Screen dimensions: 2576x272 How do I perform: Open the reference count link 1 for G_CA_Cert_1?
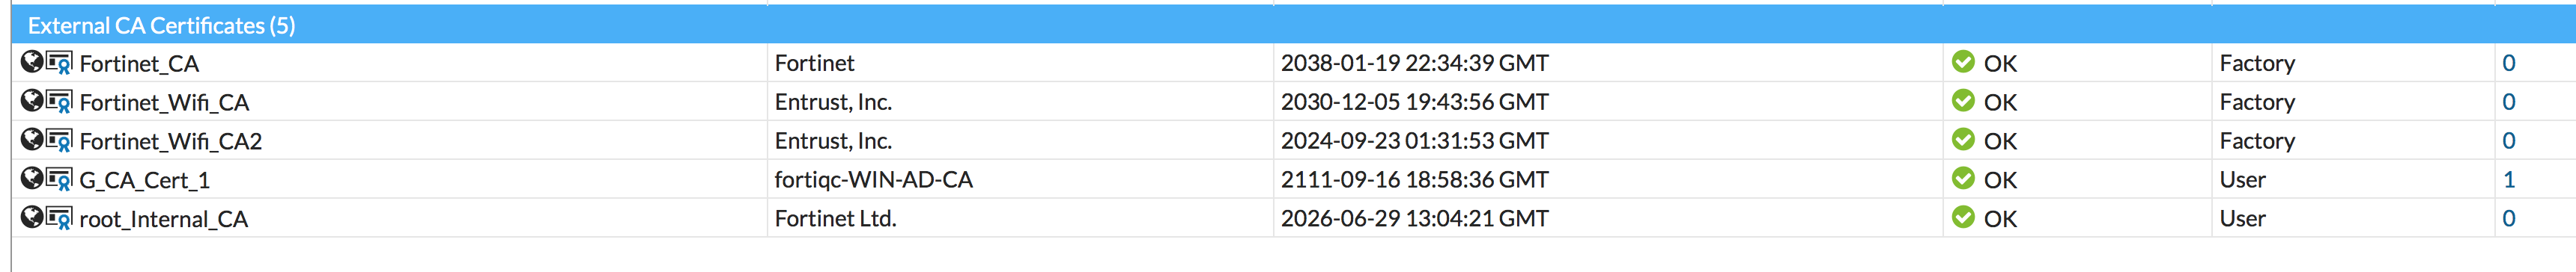coord(2508,179)
